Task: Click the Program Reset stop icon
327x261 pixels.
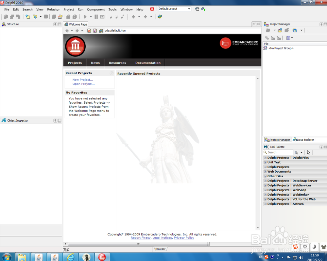Action: (x=102, y=17)
